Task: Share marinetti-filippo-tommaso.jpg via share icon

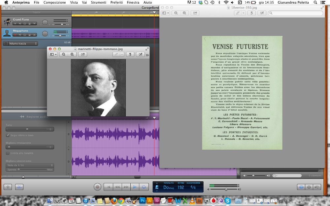Action: [x=83, y=54]
